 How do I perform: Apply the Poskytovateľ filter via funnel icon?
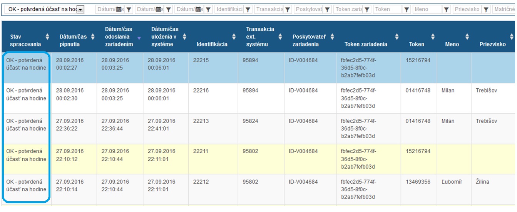pyautogui.click(x=327, y=10)
